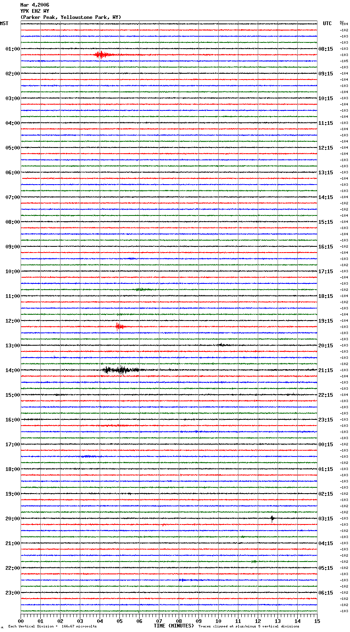Select the 20:00 MST time label
Viewport: 350px width, 632px height.
pos(13,519)
